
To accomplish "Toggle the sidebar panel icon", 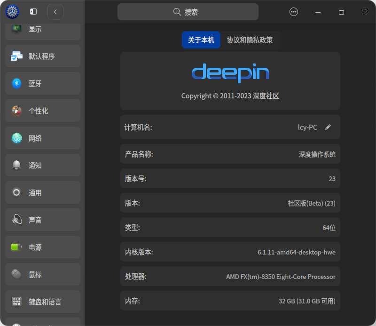I will 33,11.
